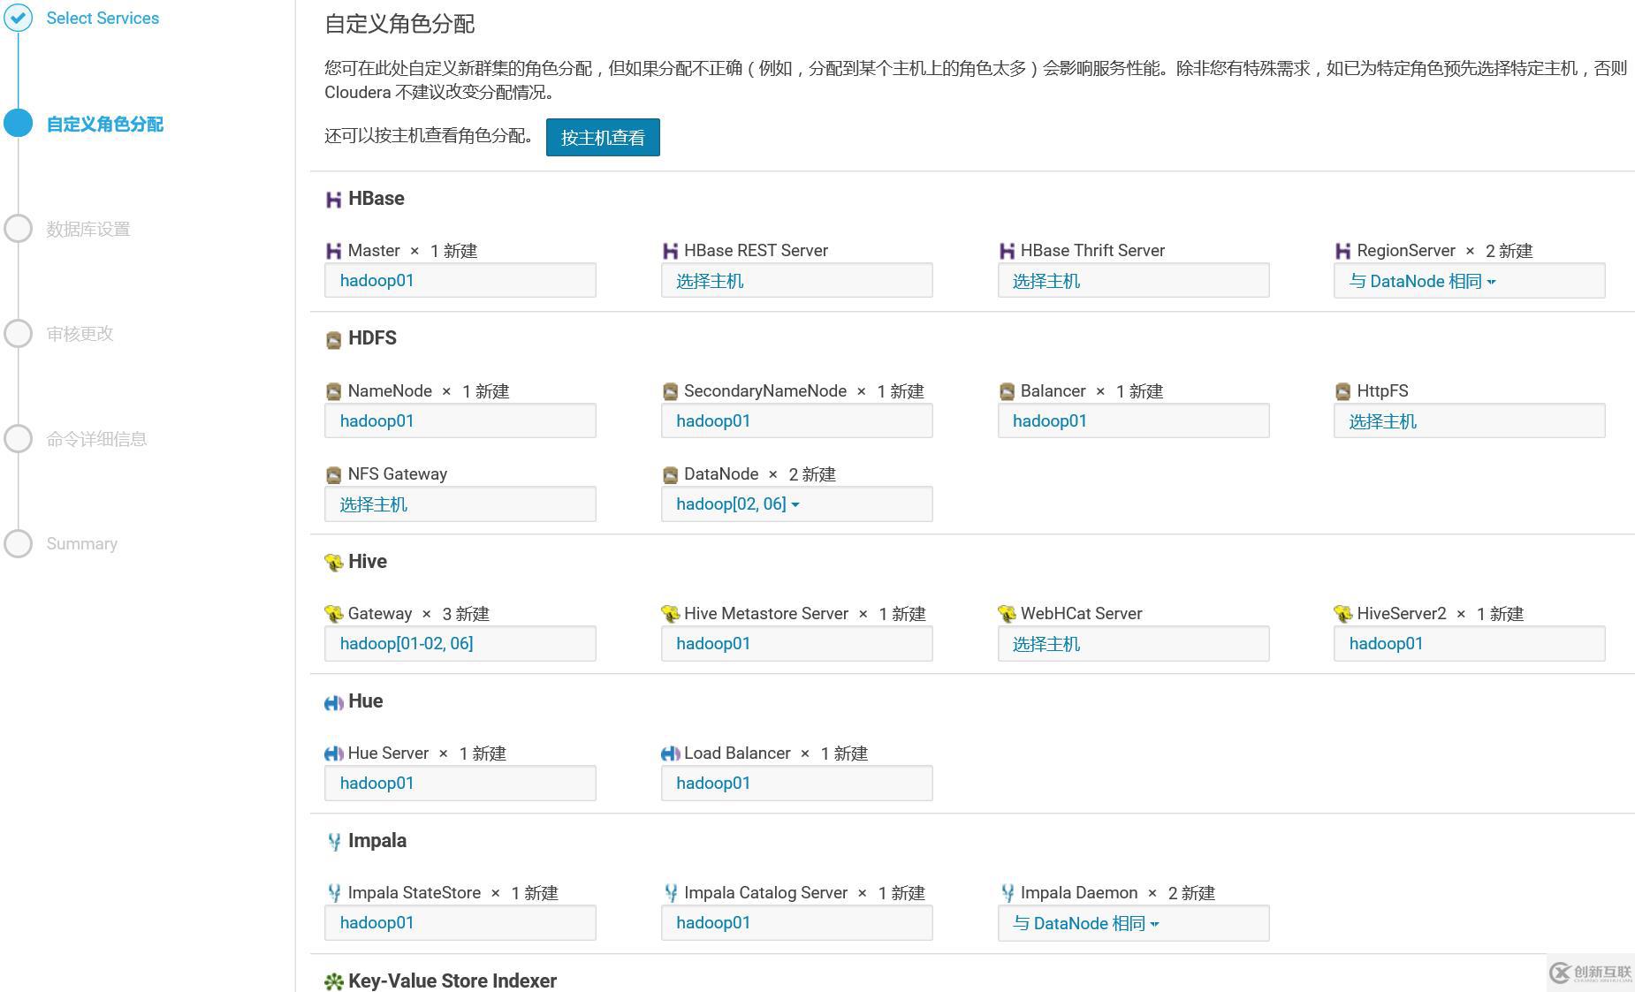Click the Hue Load Balancer icon
Viewport: 1635px width, 992px height.
(670, 753)
